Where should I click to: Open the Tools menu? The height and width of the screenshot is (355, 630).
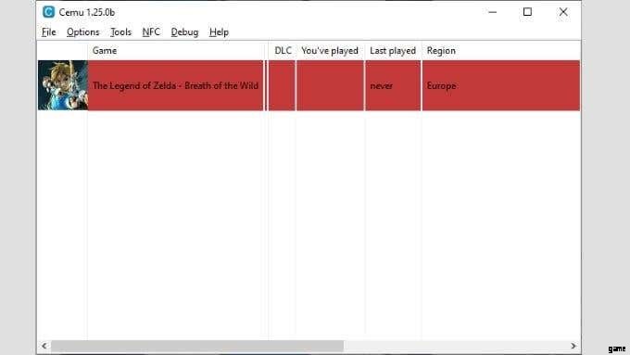click(120, 32)
